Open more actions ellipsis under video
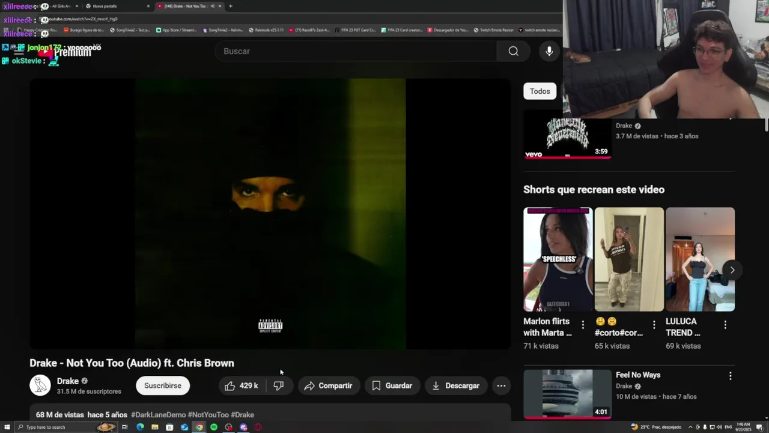The width and height of the screenshot is (769, 433). [501, 385]
